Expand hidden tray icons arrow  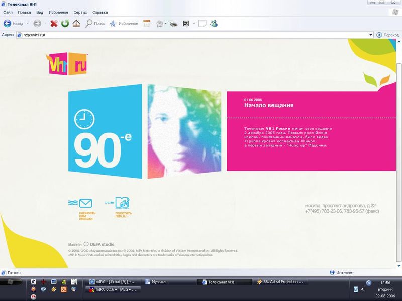pyautogui.click(x=362, y=289)
